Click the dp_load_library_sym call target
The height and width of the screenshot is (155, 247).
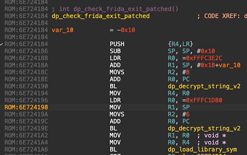(202, 150)
